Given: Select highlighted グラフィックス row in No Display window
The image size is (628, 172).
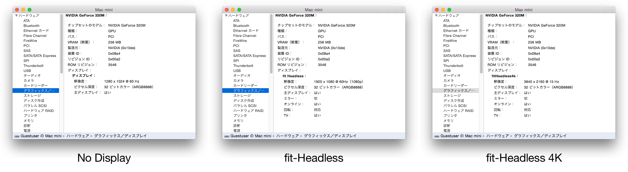Looking at the screenshot, I should click(36, 91).
